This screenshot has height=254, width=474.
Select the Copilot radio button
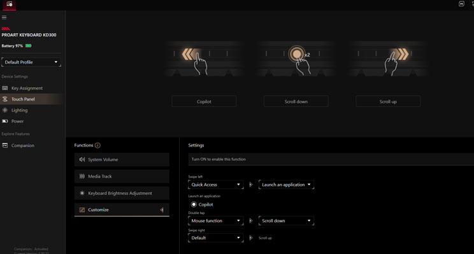tap(194, 204)
